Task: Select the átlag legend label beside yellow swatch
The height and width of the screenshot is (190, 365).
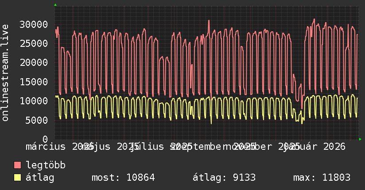Action: [x=40, y=178]
